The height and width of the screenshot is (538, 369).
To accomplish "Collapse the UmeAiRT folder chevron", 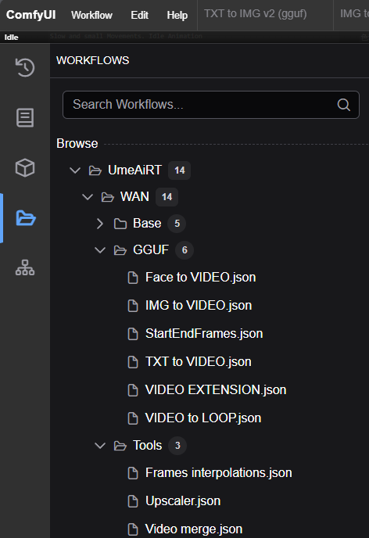I will pyautogui.click(x=75, y=170).
